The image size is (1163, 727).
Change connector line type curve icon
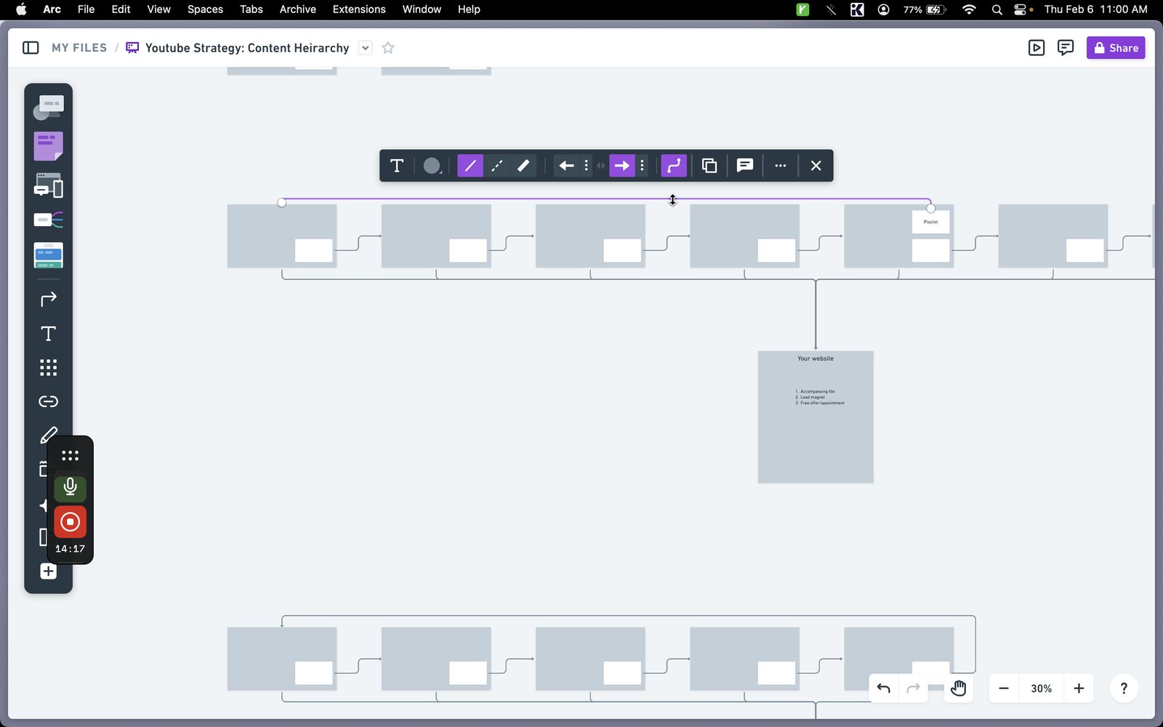tap(674, 166)
